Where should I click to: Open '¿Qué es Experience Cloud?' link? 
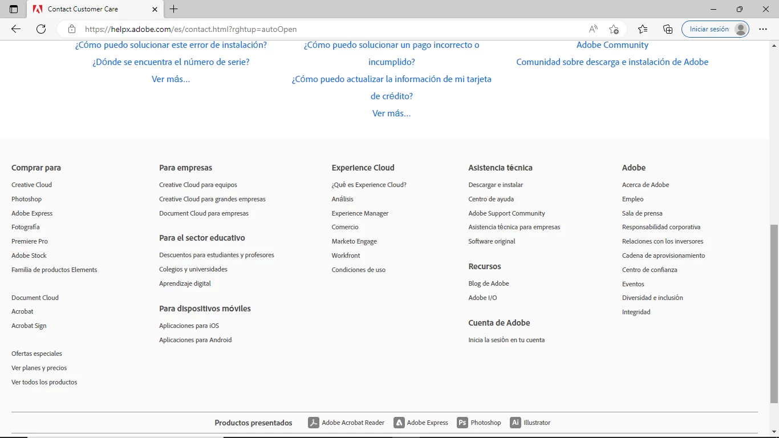pos(369,185)
